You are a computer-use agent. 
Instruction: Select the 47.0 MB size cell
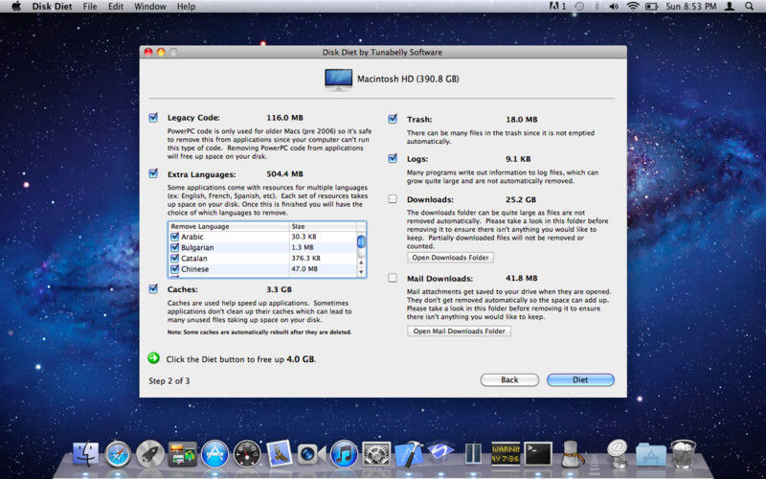[x=304, y=269]
